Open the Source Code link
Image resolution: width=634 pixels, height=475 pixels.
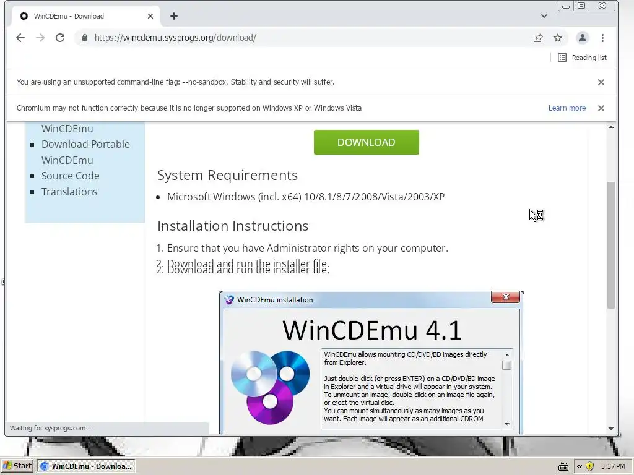[x=71, y=176]
